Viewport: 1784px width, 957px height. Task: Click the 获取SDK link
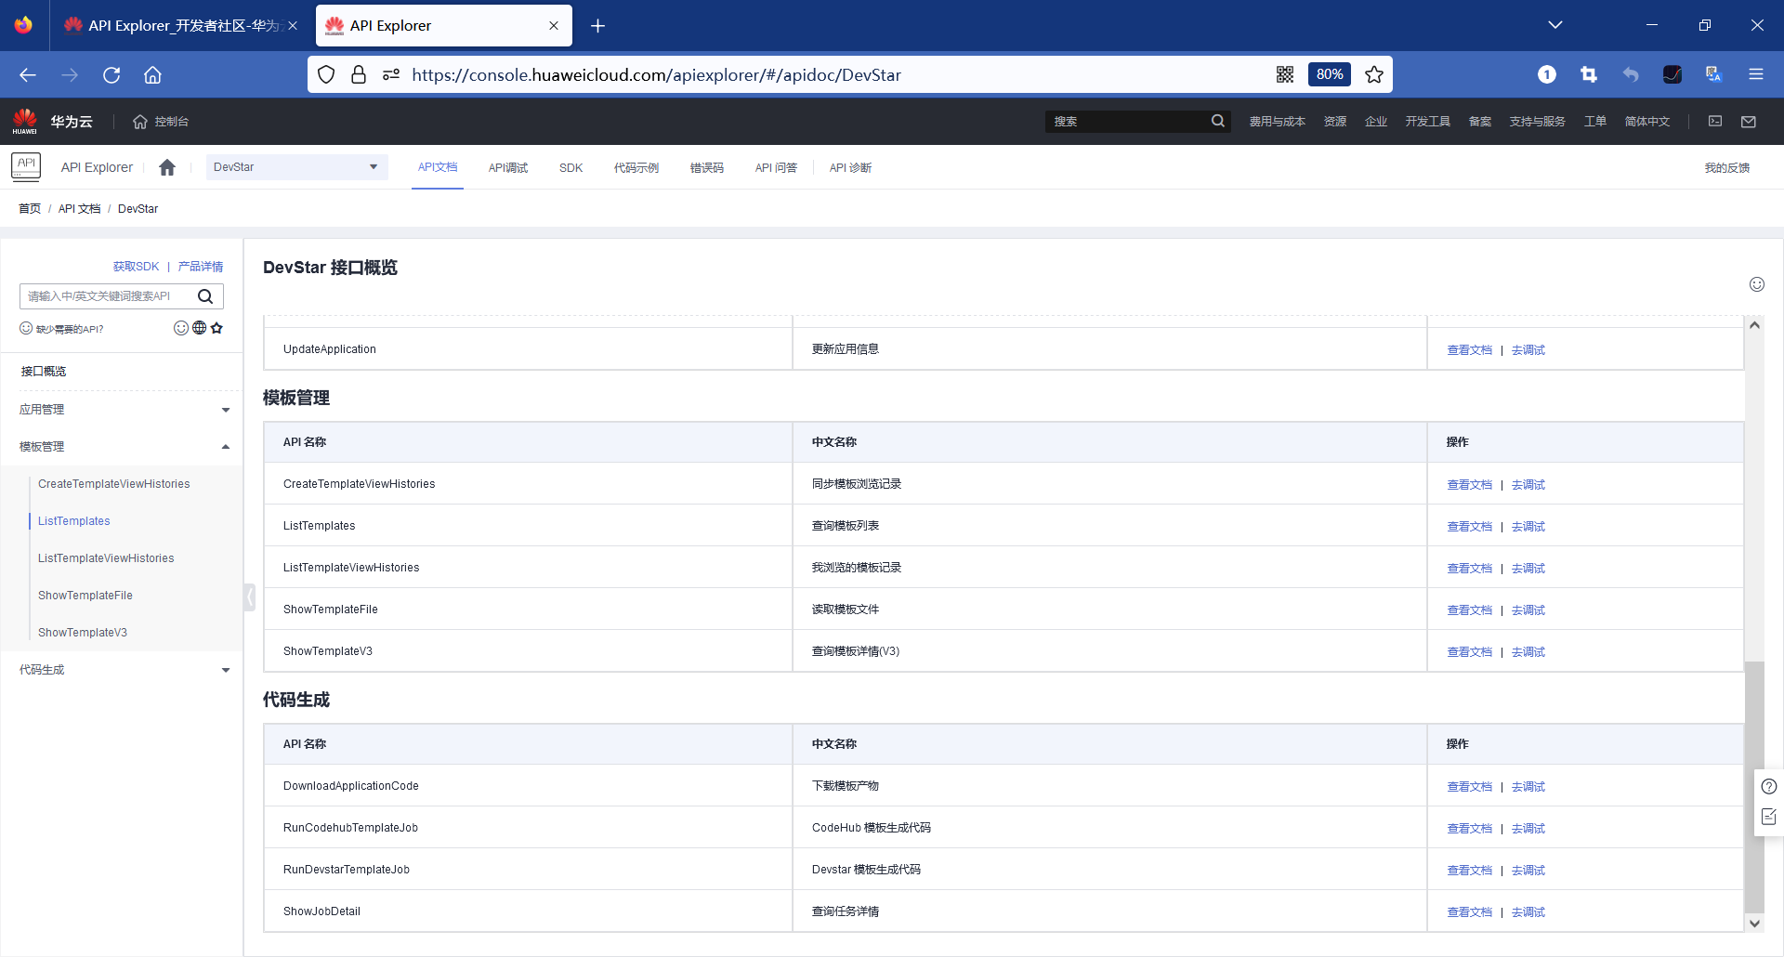tap(136, 267)
